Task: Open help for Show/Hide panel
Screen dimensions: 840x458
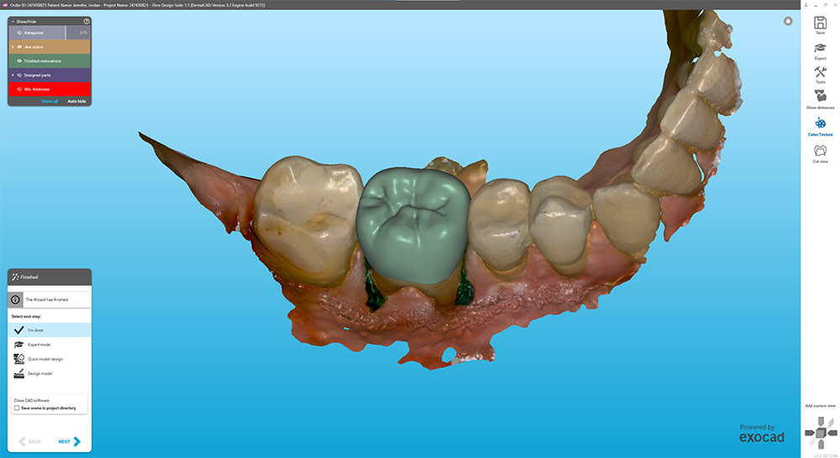Action: coord(87,21)
